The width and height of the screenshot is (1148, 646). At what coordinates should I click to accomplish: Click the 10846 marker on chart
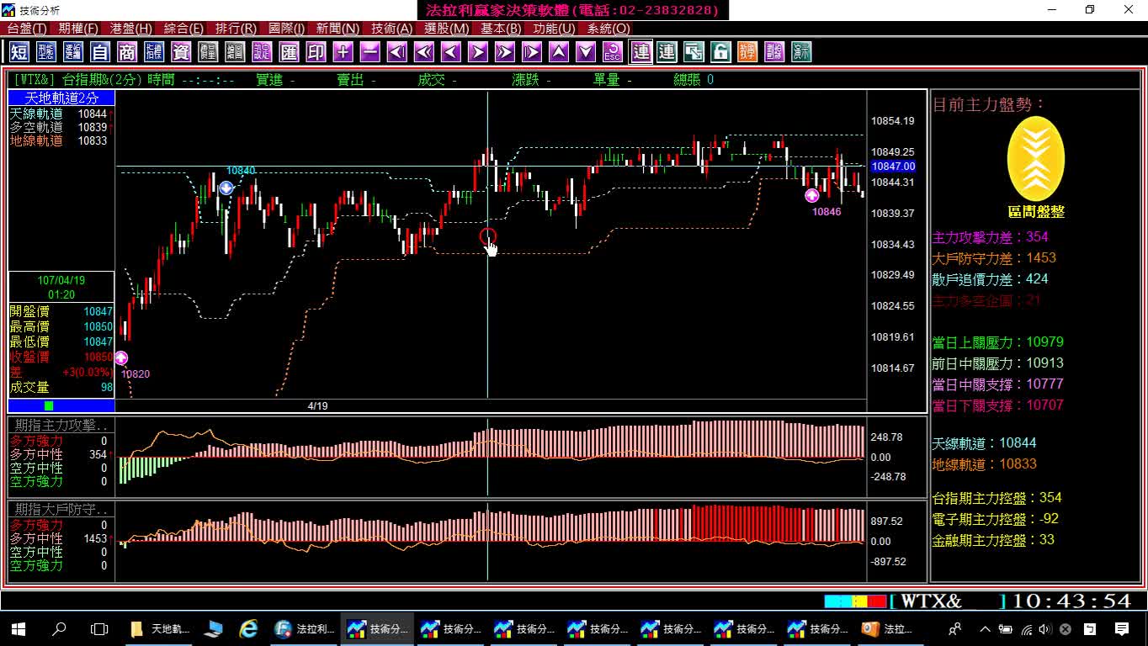pos(811,195)
